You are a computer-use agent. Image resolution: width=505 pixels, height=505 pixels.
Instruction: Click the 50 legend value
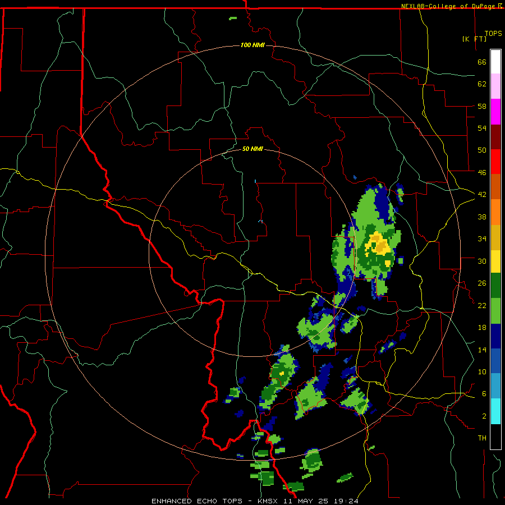[482, 150]
